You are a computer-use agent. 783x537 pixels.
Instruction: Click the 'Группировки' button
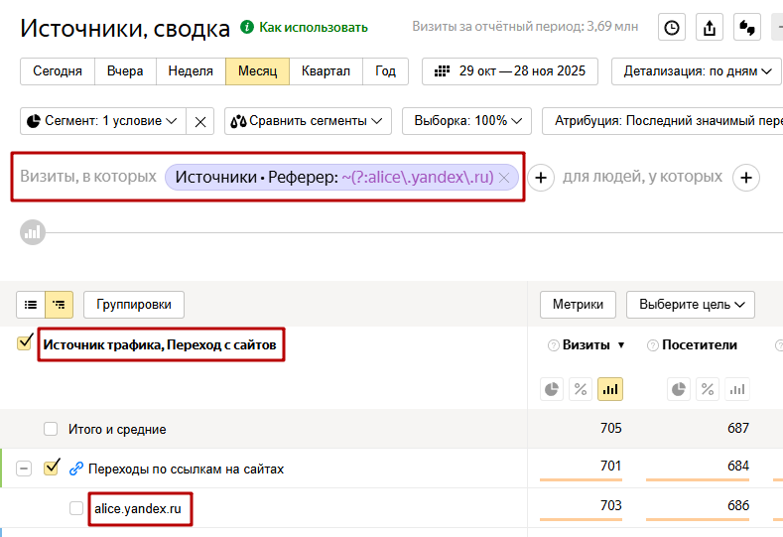[x=134, y=305]
